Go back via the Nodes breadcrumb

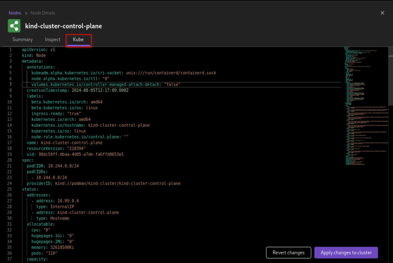(15, 13)
